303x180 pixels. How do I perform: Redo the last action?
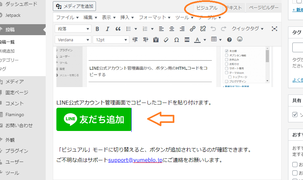[224, 29]
